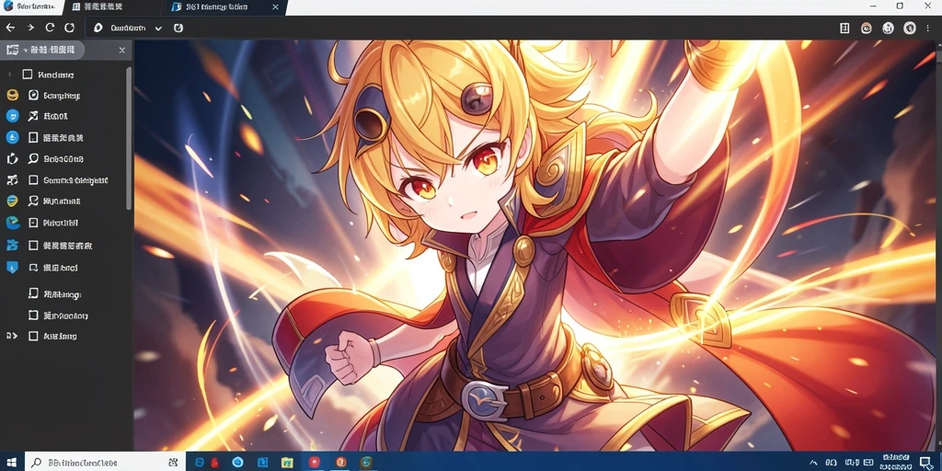Open the Windows Start menu
This screenshot has height=471, width=942.
[12, 462]
